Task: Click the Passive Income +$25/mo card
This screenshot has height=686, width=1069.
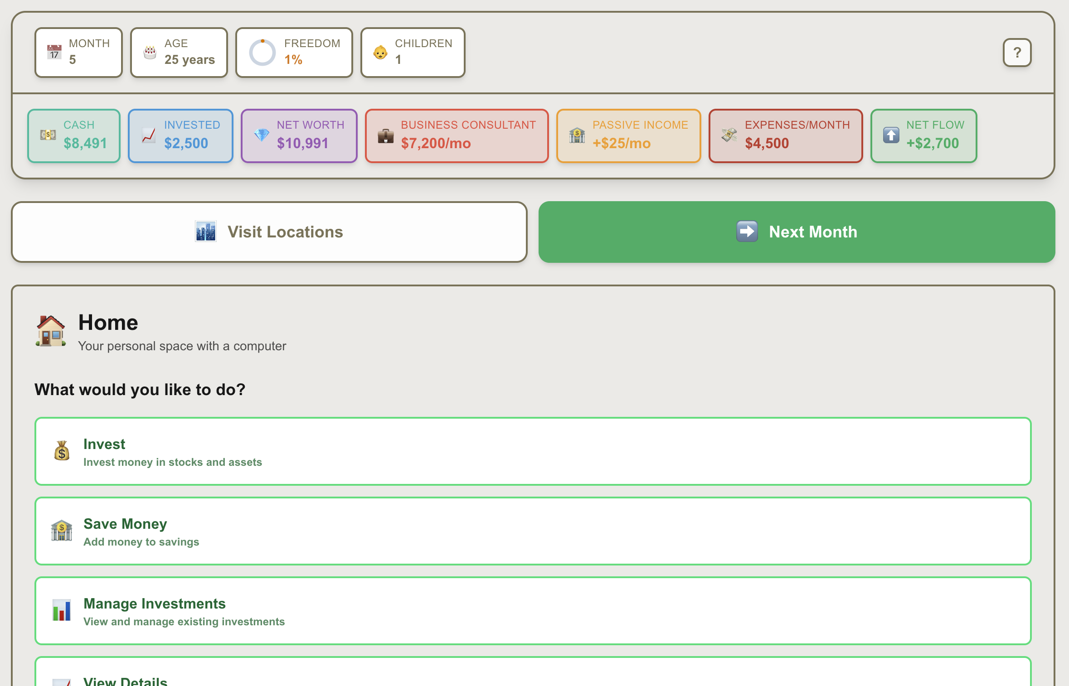Action: (628, 136)
